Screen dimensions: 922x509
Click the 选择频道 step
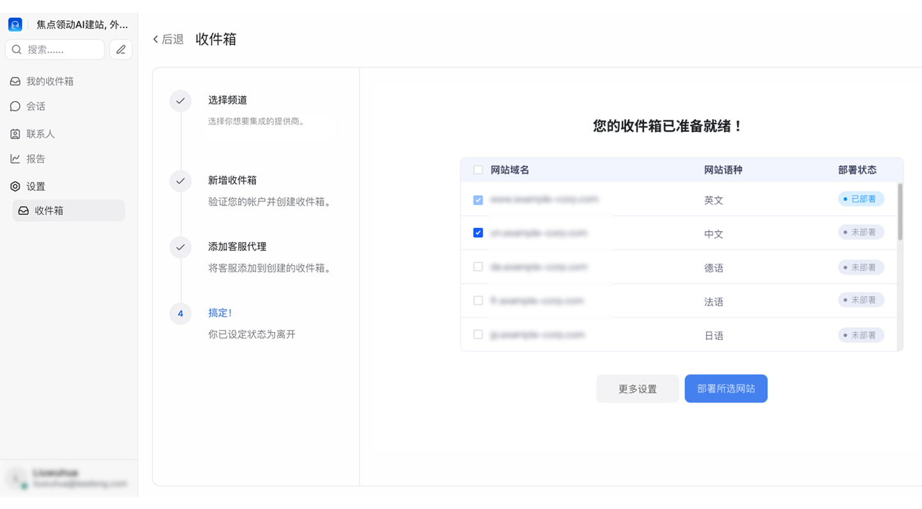227,100
